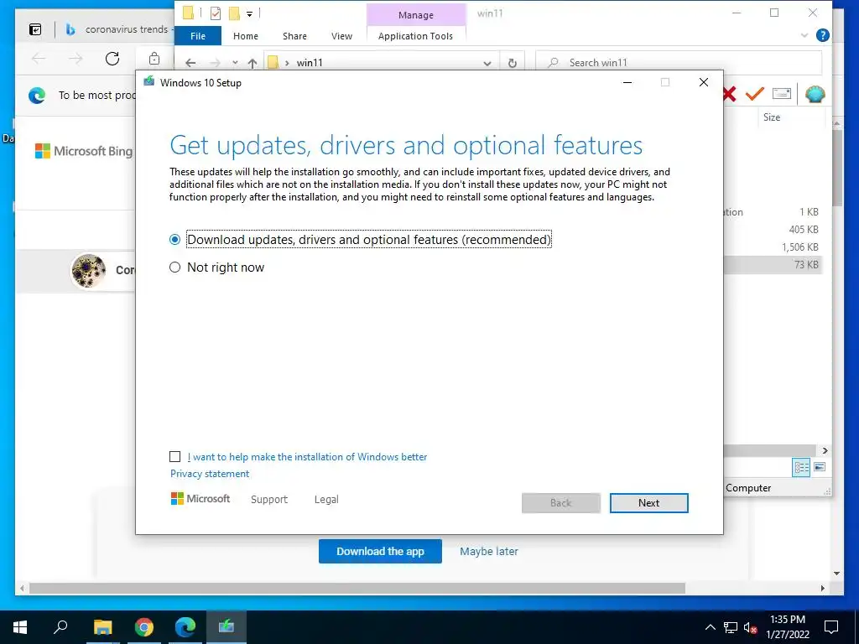Check help make installation of Windows better
This screenshot has height=644, width=859.
point(174,457)
